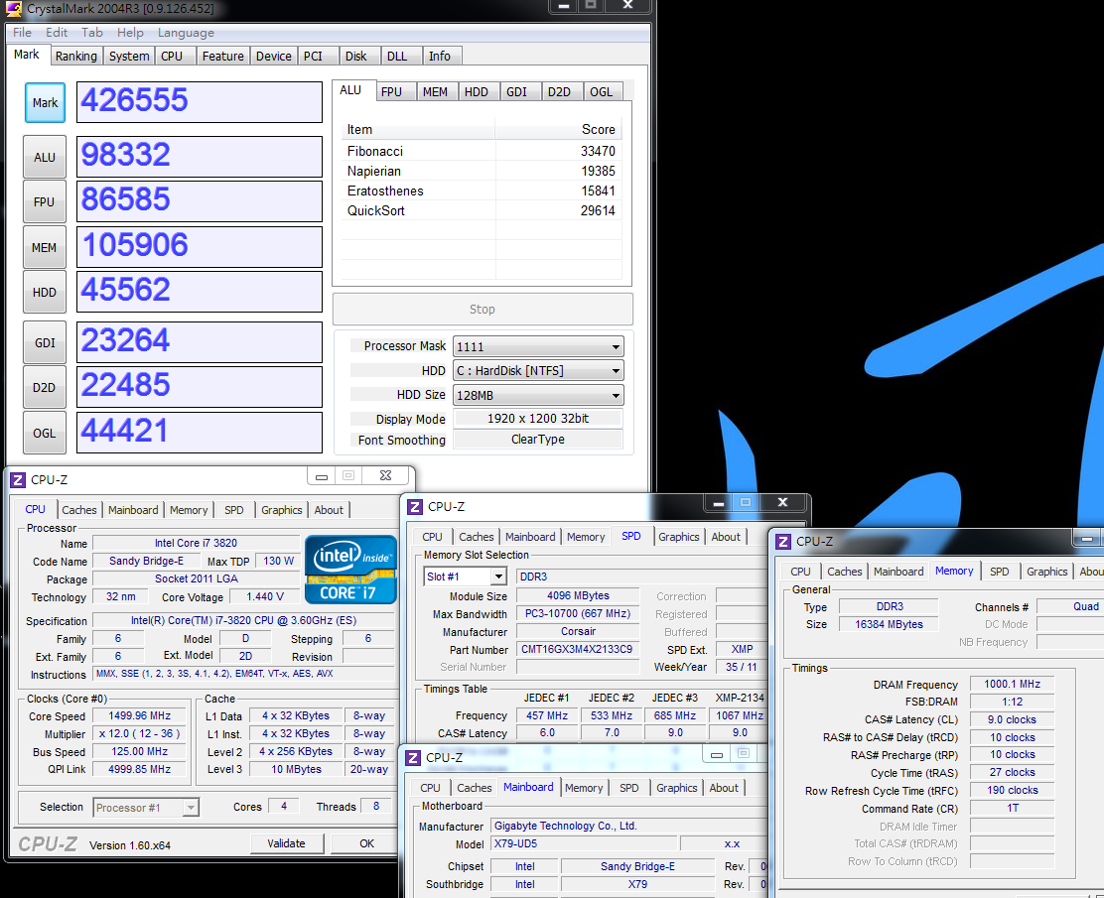This screenshot has height=898, width=1104.
Task: Click the MEM score 105906
Action: (x=200, y=247)
